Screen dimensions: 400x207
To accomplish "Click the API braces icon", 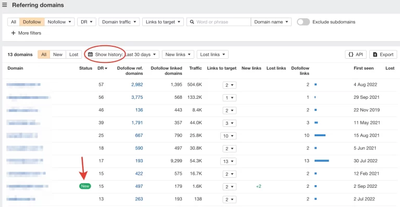I will (351, 54).
